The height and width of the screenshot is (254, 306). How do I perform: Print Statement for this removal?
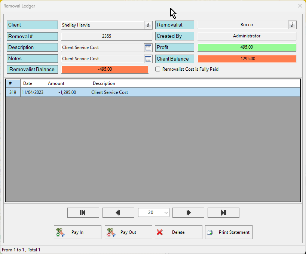(229, 232)
